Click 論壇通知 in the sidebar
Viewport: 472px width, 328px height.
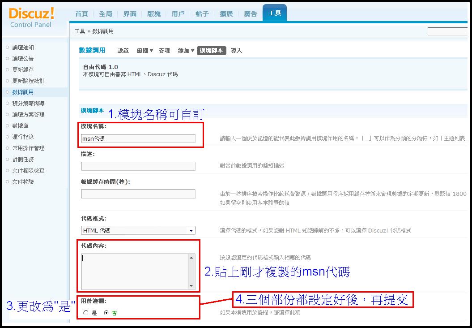click(23, 47)
